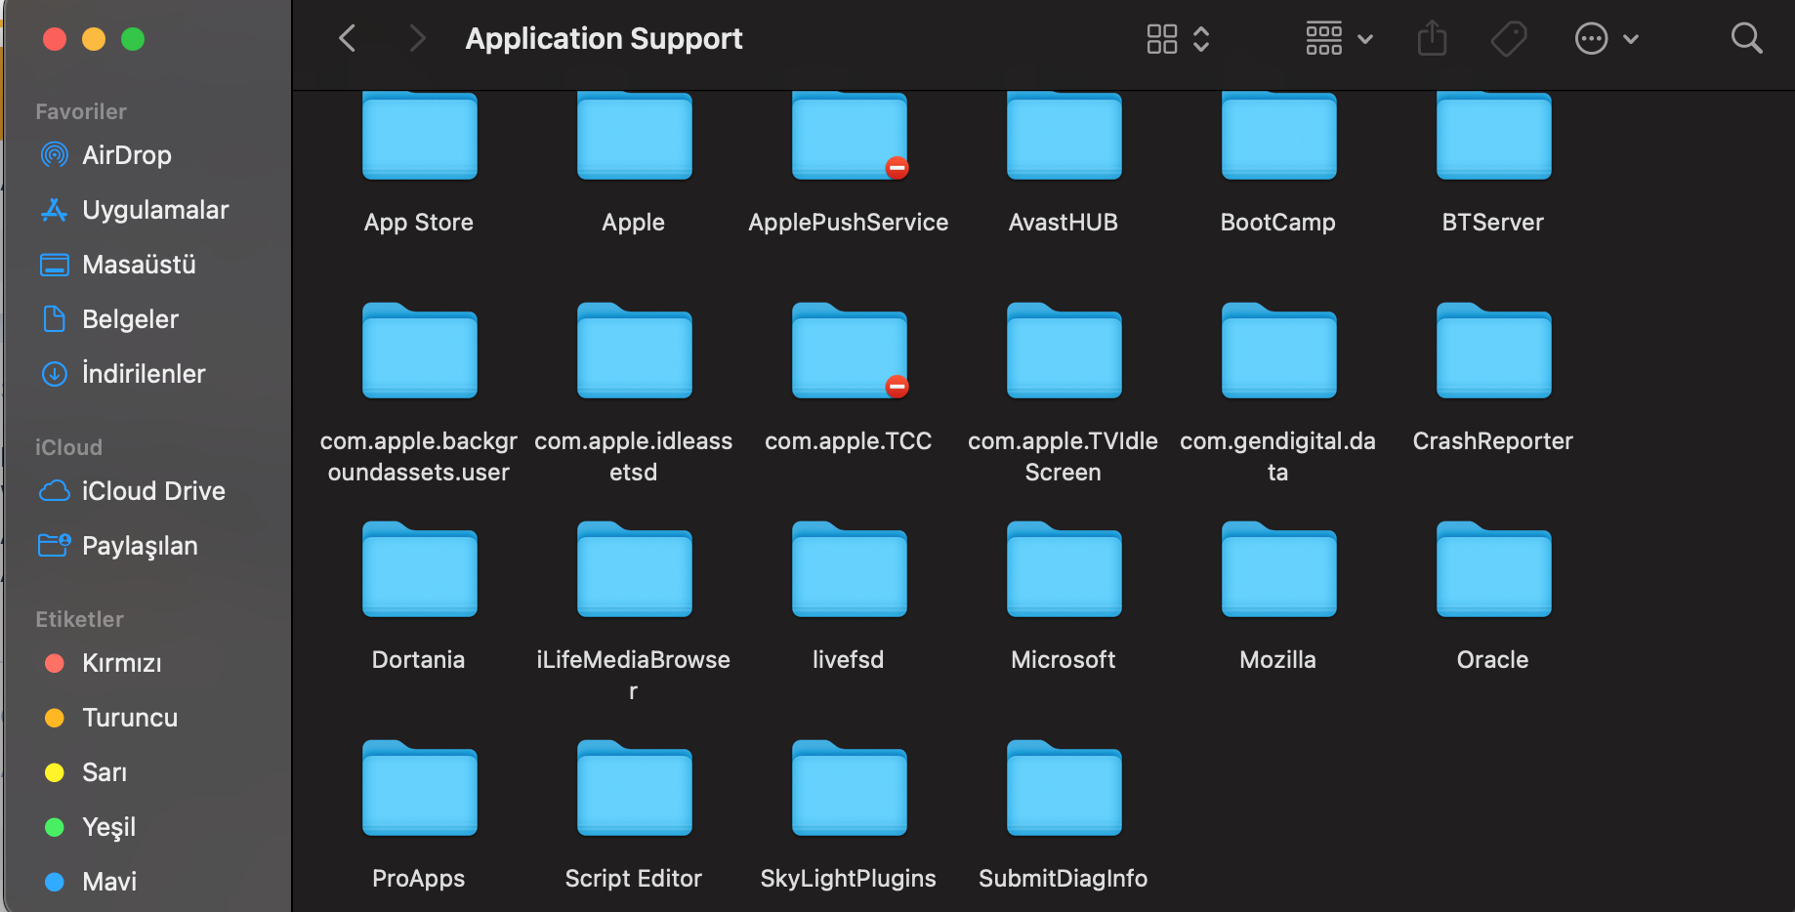Viewport: 1795px width, 912px height.
Task: Open the grouping options dropdown
Action: [x=1339, y=39]
